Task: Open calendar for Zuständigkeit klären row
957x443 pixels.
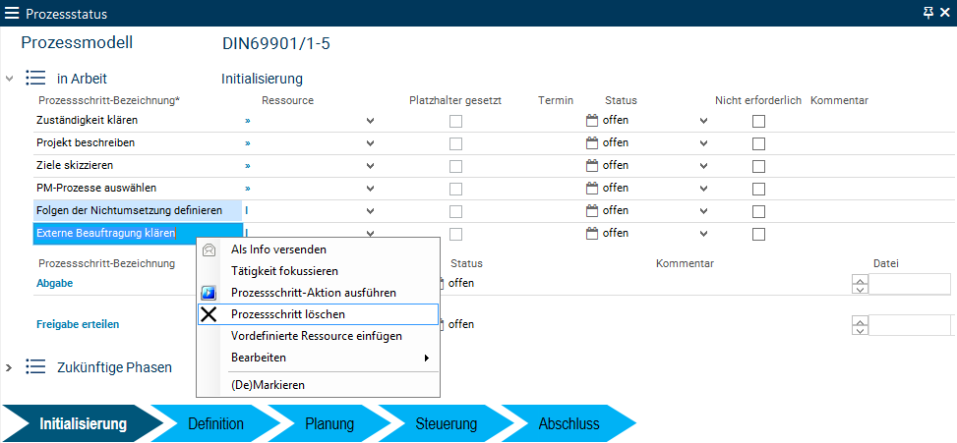Action: point(591,120)
